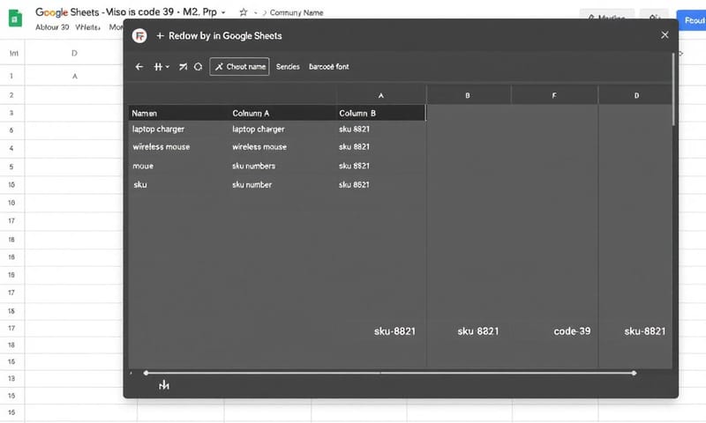706x423 pixels.
Task: Click the horizontal slider track at dialog bottom
Action: [388, 374]
